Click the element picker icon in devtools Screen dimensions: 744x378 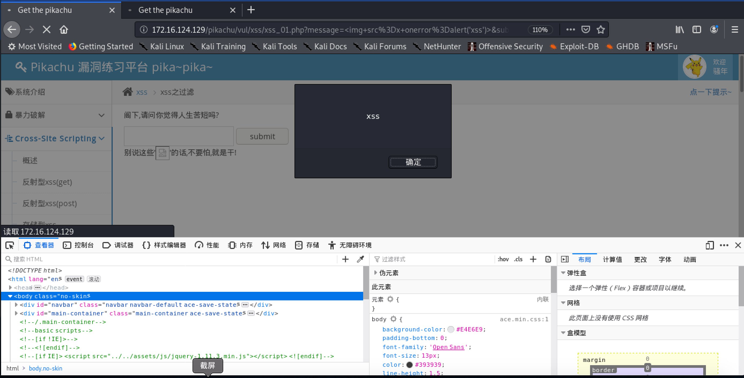tap(10, 245)
